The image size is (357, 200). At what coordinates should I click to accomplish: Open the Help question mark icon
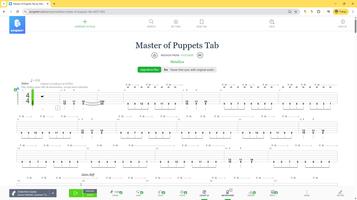tap(272, 22)
